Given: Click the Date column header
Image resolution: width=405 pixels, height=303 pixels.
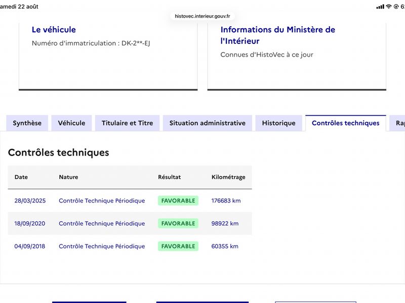Looking at the screenshot, I should pyautogui.click(x=21, y=177).
